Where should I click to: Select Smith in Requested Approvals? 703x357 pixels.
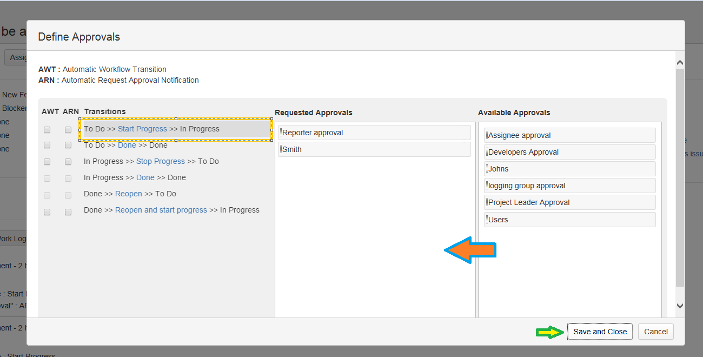[374, 149]
